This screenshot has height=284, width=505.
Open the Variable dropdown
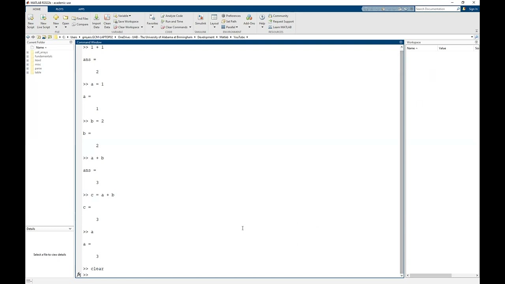click(122, 16)
